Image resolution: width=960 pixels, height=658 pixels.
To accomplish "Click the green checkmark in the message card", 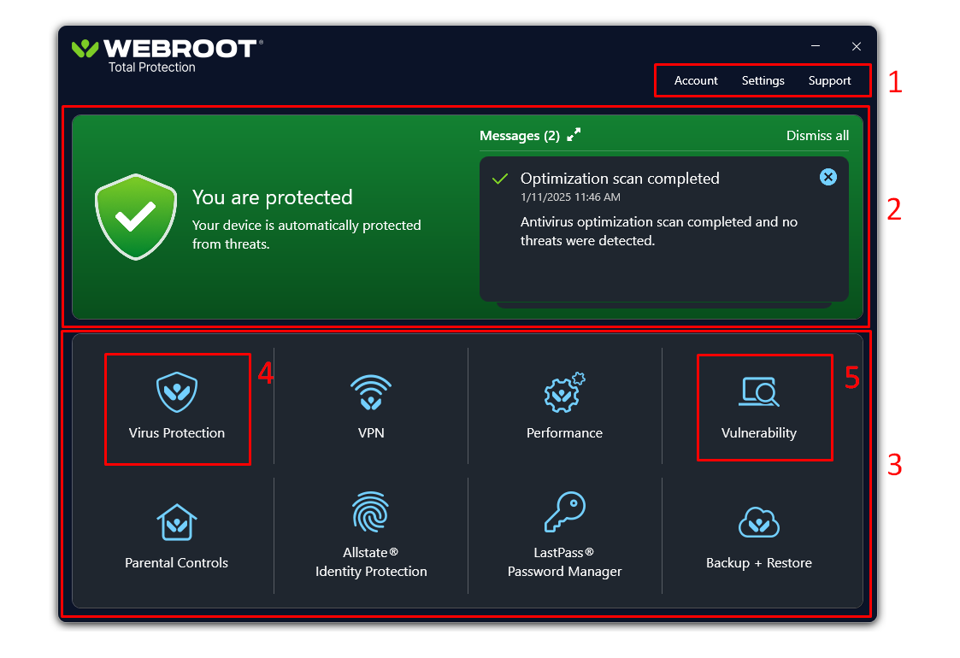I will (x=500, y=179).
